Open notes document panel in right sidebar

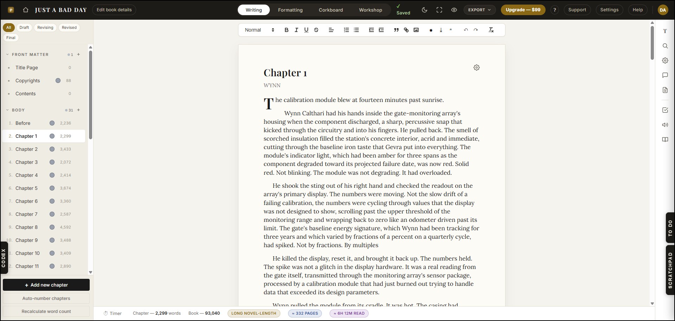pos(665,90)
